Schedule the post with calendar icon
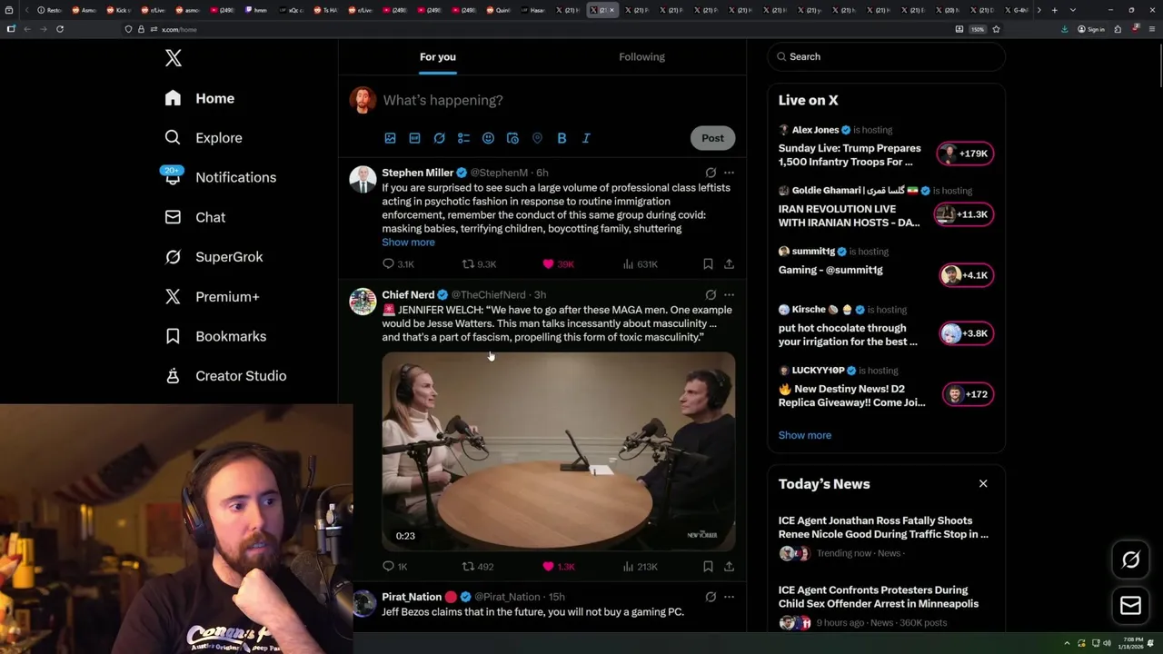 [512, 138]
